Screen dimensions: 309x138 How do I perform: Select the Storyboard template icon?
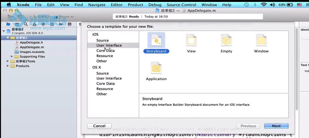click(x=156, y=40)
